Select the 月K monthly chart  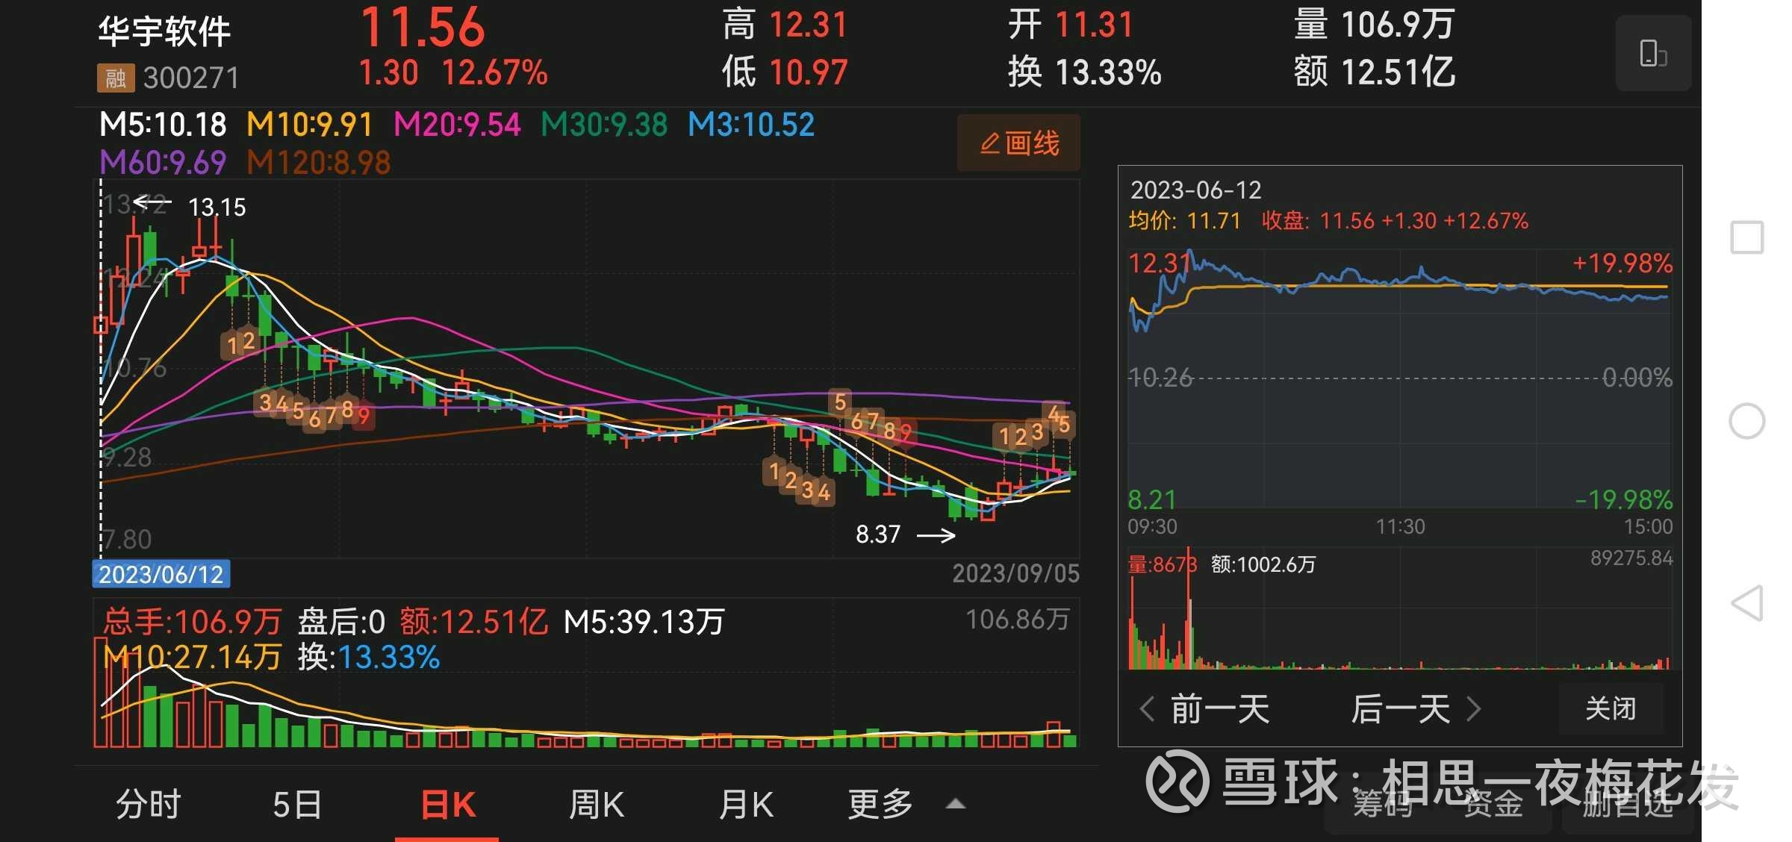pos(745,805)
